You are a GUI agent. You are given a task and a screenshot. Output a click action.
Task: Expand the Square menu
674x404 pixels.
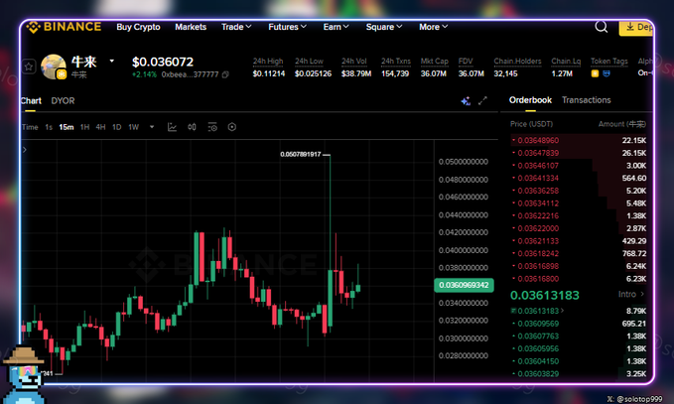[384, 27]
